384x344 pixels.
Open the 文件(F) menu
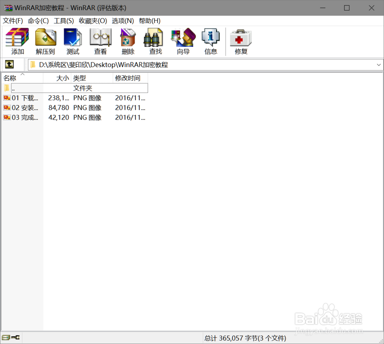pos(13,21)
